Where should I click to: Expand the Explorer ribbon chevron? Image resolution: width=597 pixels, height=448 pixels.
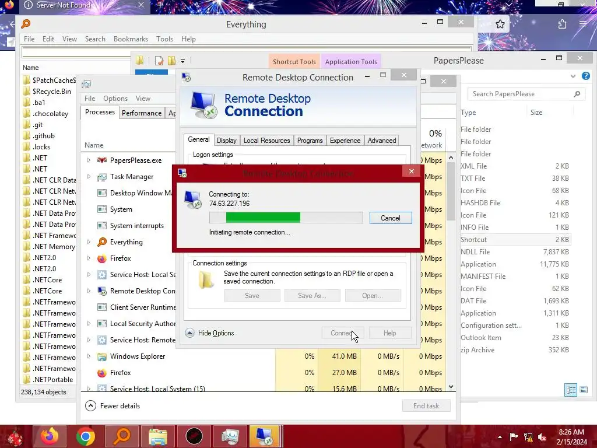pos(573,76)
